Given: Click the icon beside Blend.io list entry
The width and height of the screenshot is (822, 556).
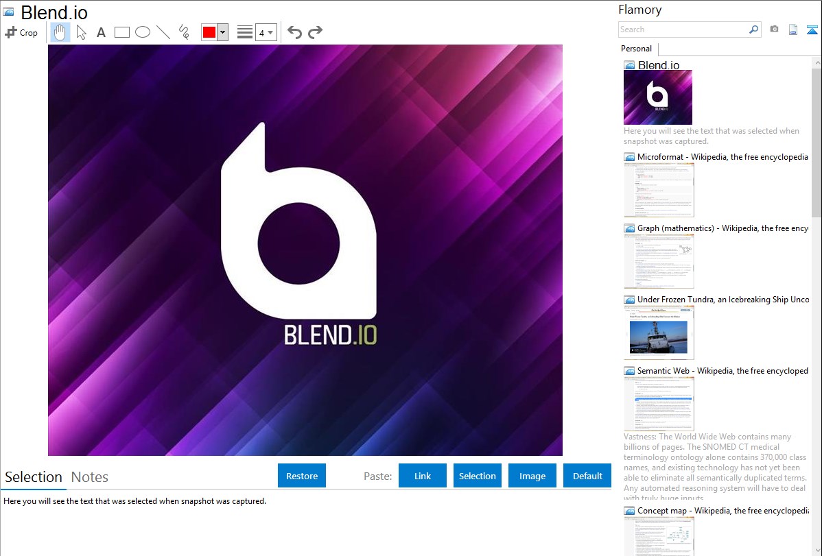Looking at the screenshot, I should tap(629, 65).
